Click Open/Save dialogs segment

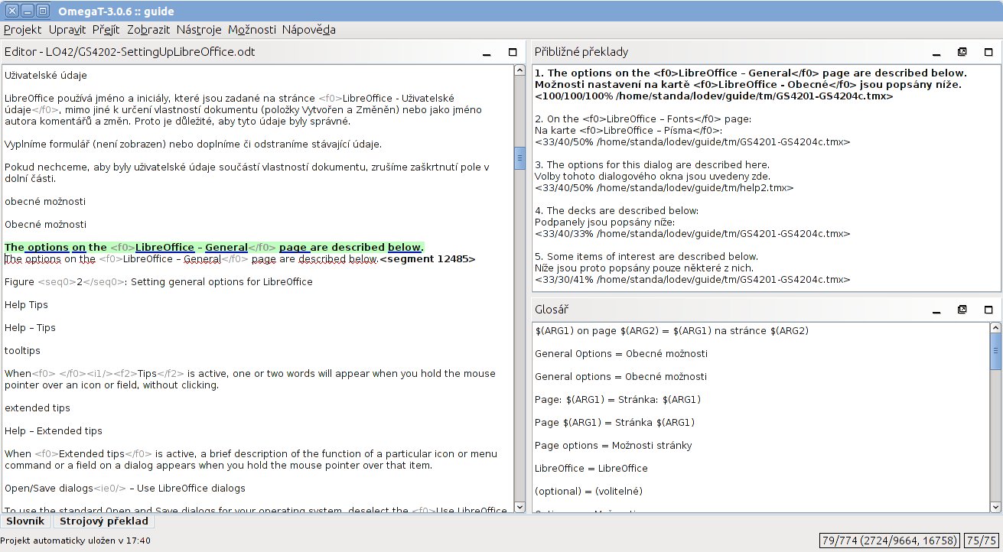pos(125,488)
